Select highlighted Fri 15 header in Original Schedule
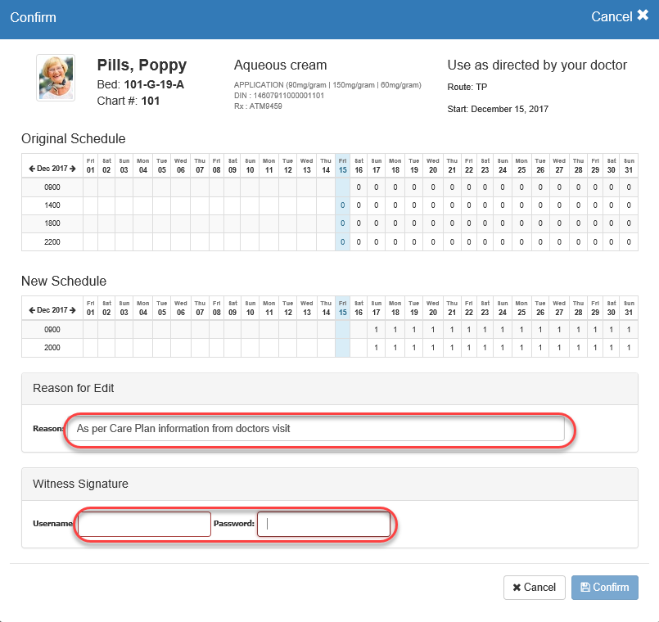The width and height of the screenshot is (659, 622). click(x=342, y=165)
